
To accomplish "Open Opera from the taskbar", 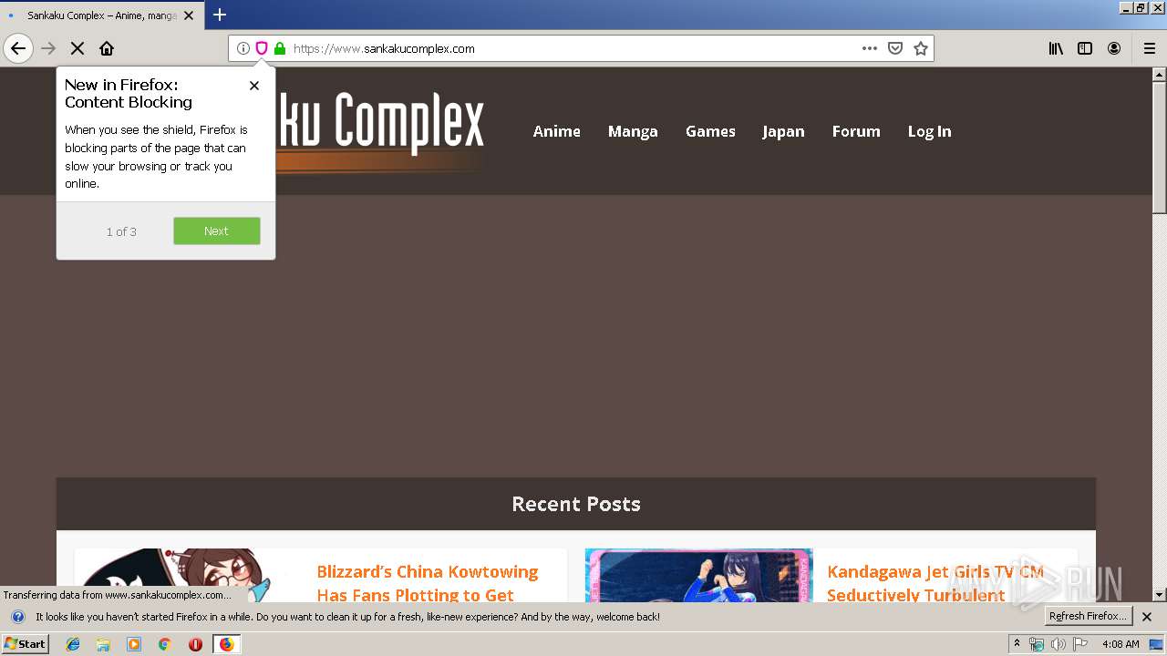I will 195,644.
